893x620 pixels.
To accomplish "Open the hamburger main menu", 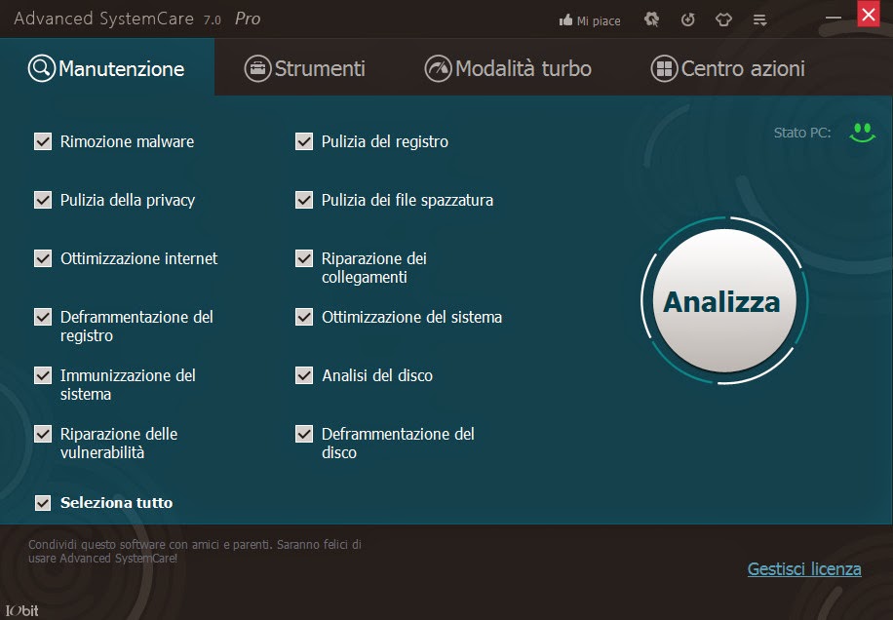I will pos(758,19).
